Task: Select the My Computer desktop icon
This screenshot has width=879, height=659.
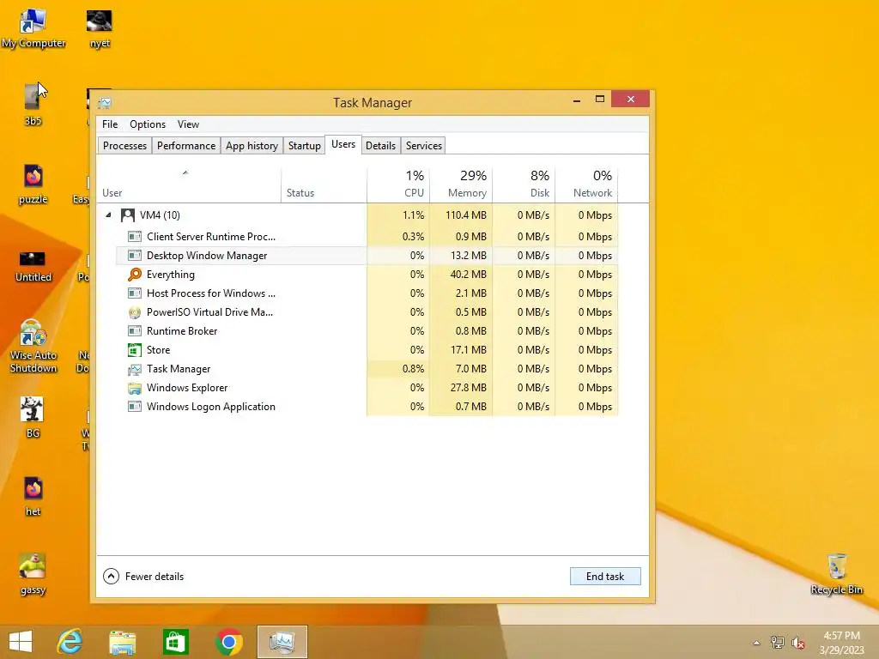Action: [33, 28]
